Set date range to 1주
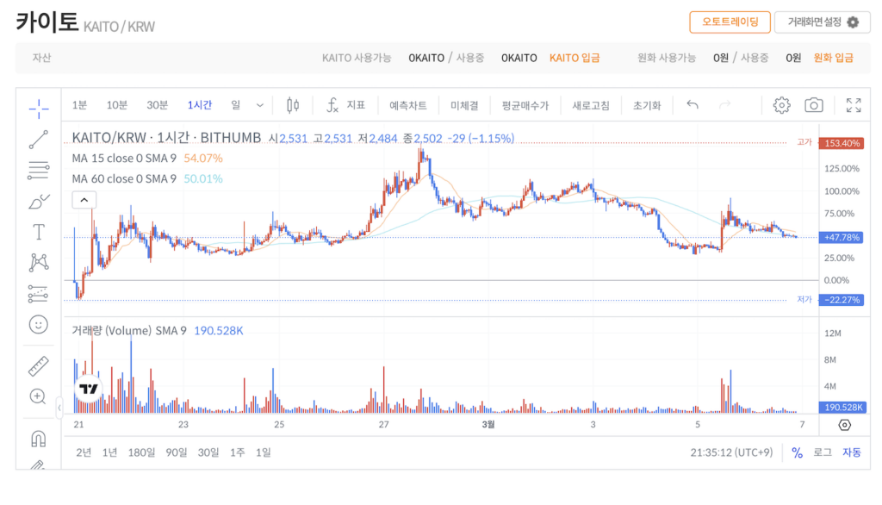Image resolution: width=882 pixels, height=505 pixels. point(238,452)
